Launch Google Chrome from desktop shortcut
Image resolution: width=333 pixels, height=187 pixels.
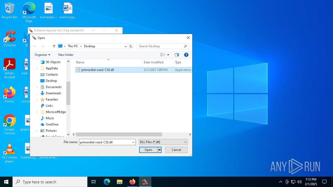tap(10, 125)
